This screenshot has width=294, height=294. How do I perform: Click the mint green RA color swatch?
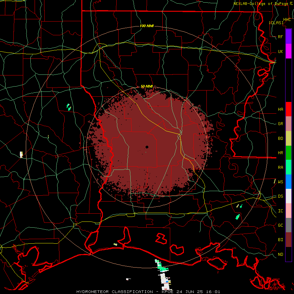point(288,167)
